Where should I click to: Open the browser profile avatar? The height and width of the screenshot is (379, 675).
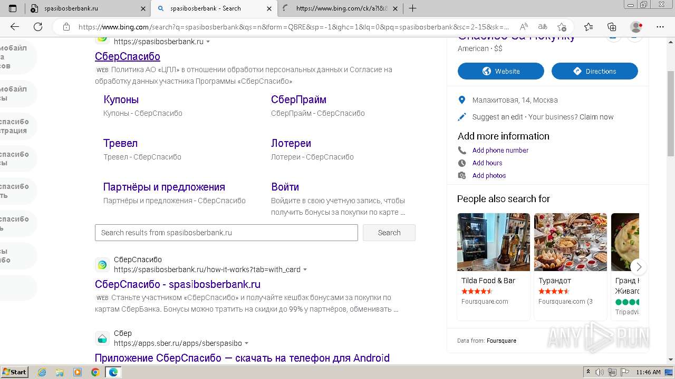point(637,27)
